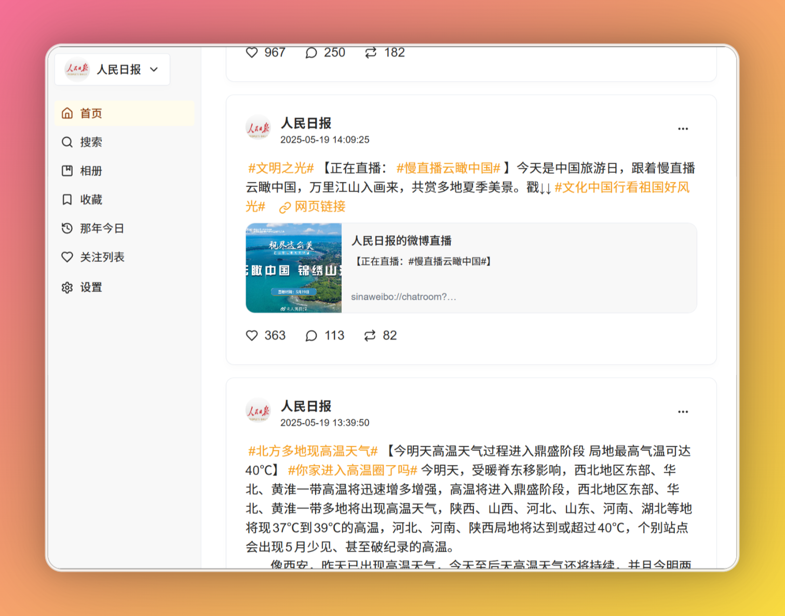Viewport: 785px width, 616px height.
Task: Open the #慢直播云瞰中国# hashtag in the post text
Action: coord(449,168)
